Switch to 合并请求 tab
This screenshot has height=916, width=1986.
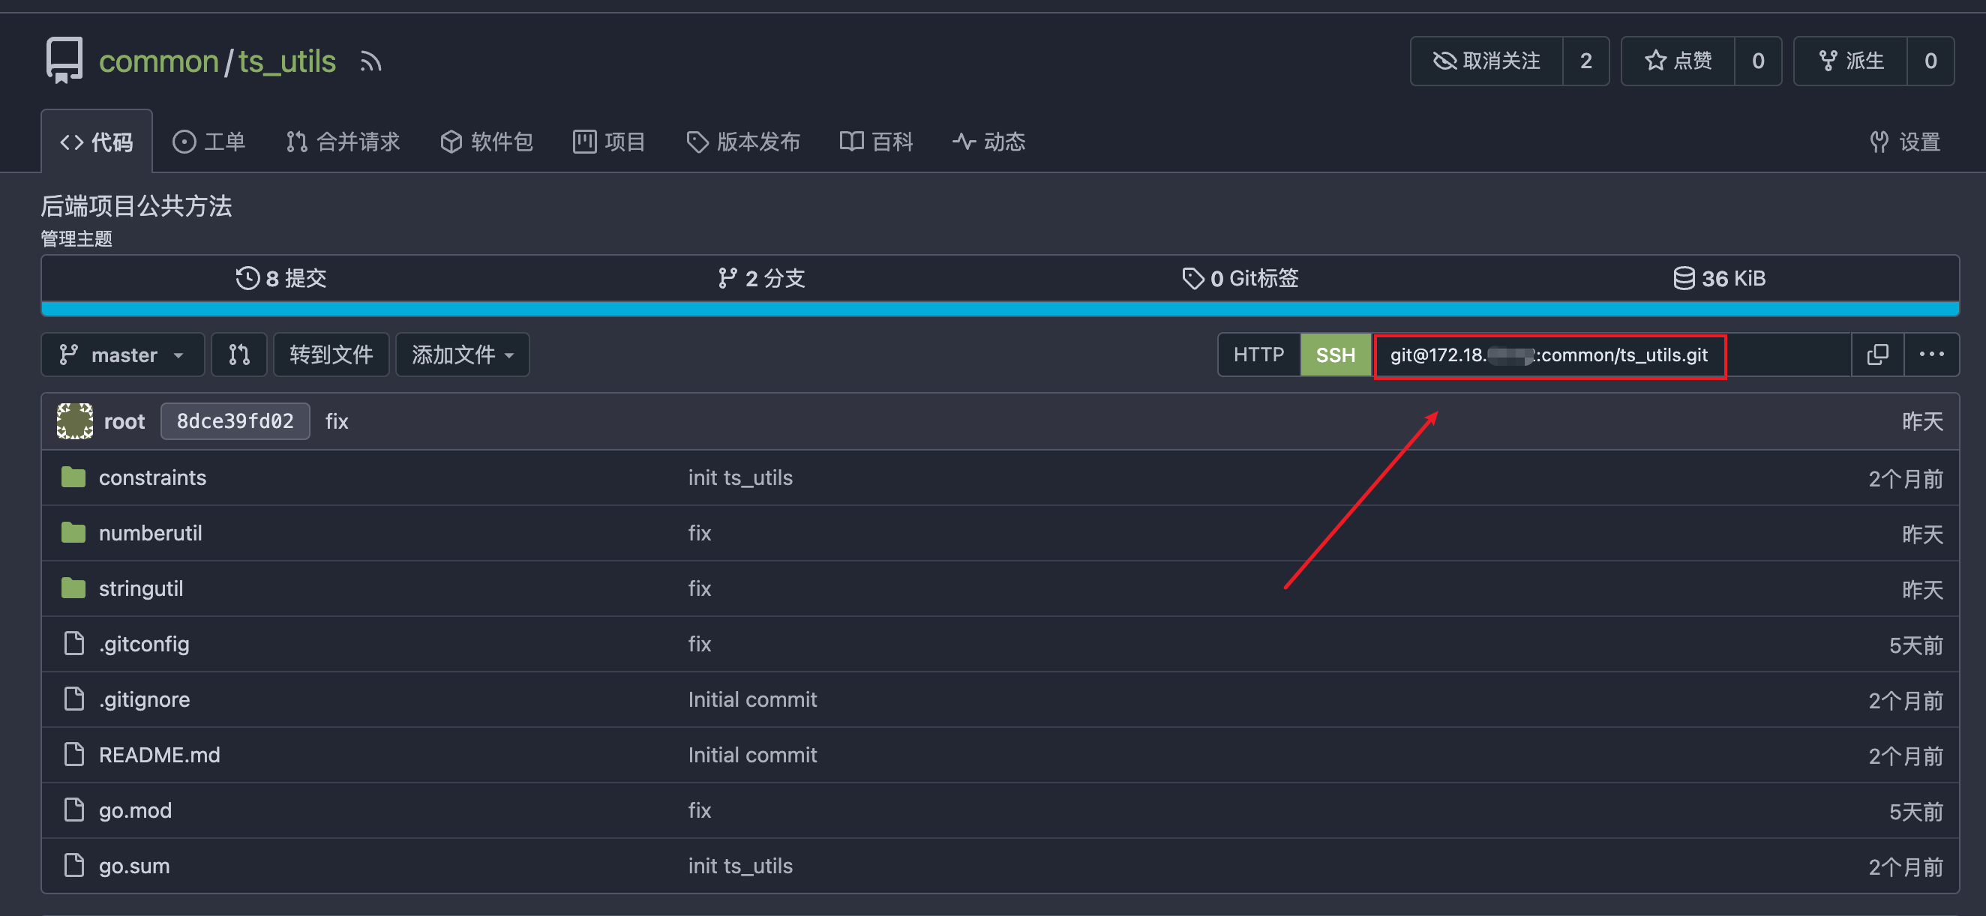coord(343,142)
